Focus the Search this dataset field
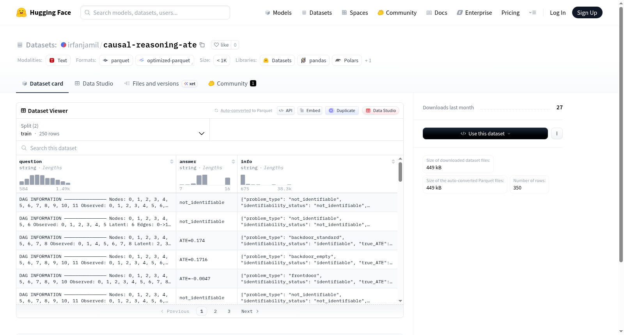 pyautogui.click(x=210, y=148)
